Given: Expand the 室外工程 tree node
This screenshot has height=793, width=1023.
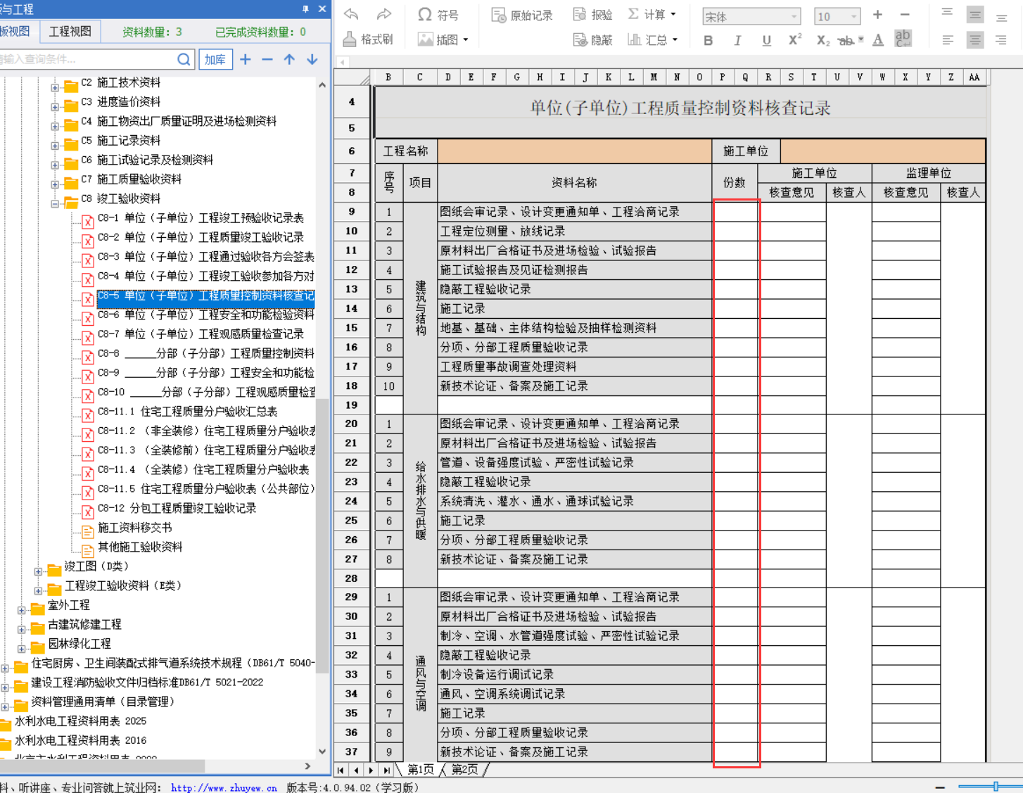Looking at the screenshot, I should point(22,610).
